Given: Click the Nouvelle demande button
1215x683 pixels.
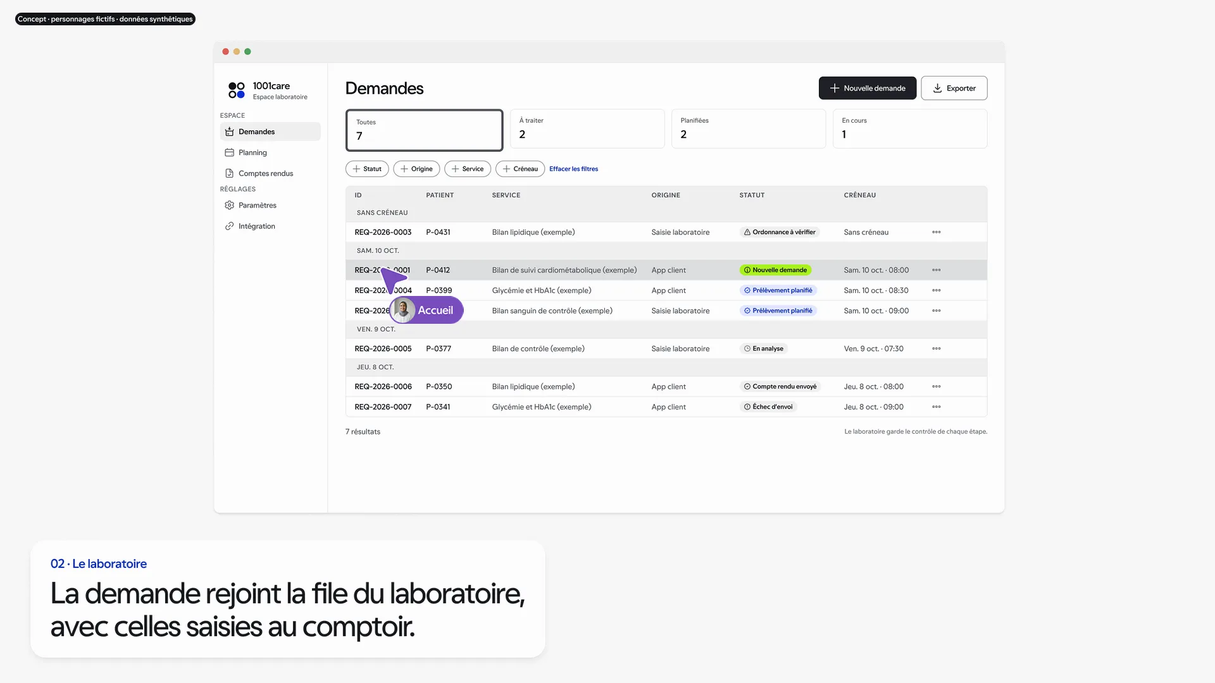Looking at the screenshot, I should pyautogui.click(x=867, y=88).
